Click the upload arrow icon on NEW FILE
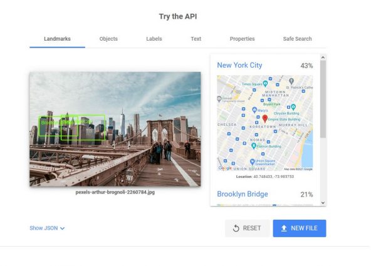The width and height of the screenshot is (376, 266). [284, 228]
